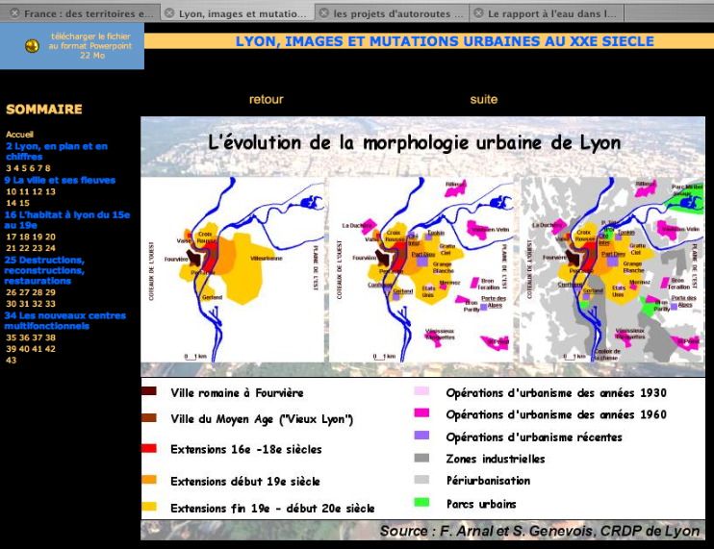714x549 pixels.
Task: Go to the next slide with 'suite'
Action: tap(484, 99)
